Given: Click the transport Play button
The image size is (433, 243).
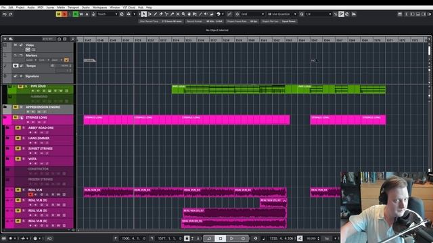Looking at the screenshot, I should pos(231,238).
